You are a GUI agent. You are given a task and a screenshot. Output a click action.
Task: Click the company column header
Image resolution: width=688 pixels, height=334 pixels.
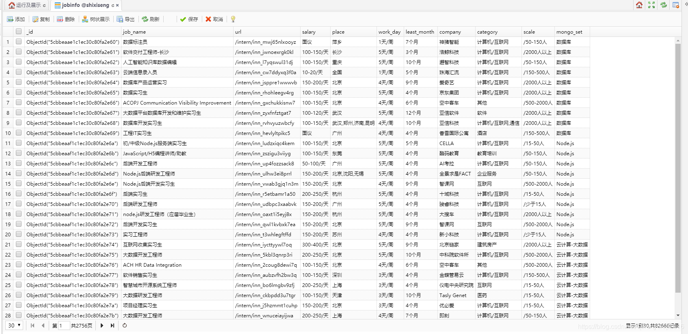click(x=457, y=32)
